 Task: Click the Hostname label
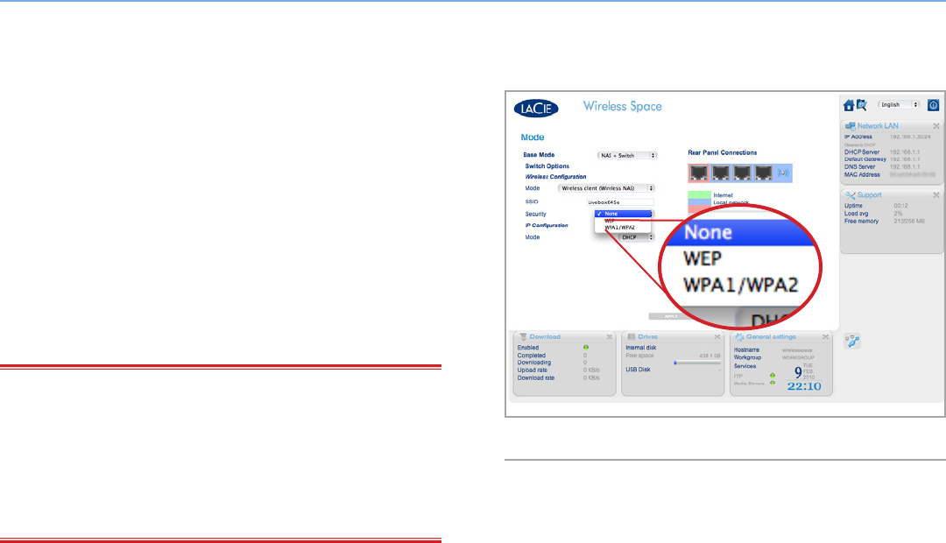click(x=746, y=350)
